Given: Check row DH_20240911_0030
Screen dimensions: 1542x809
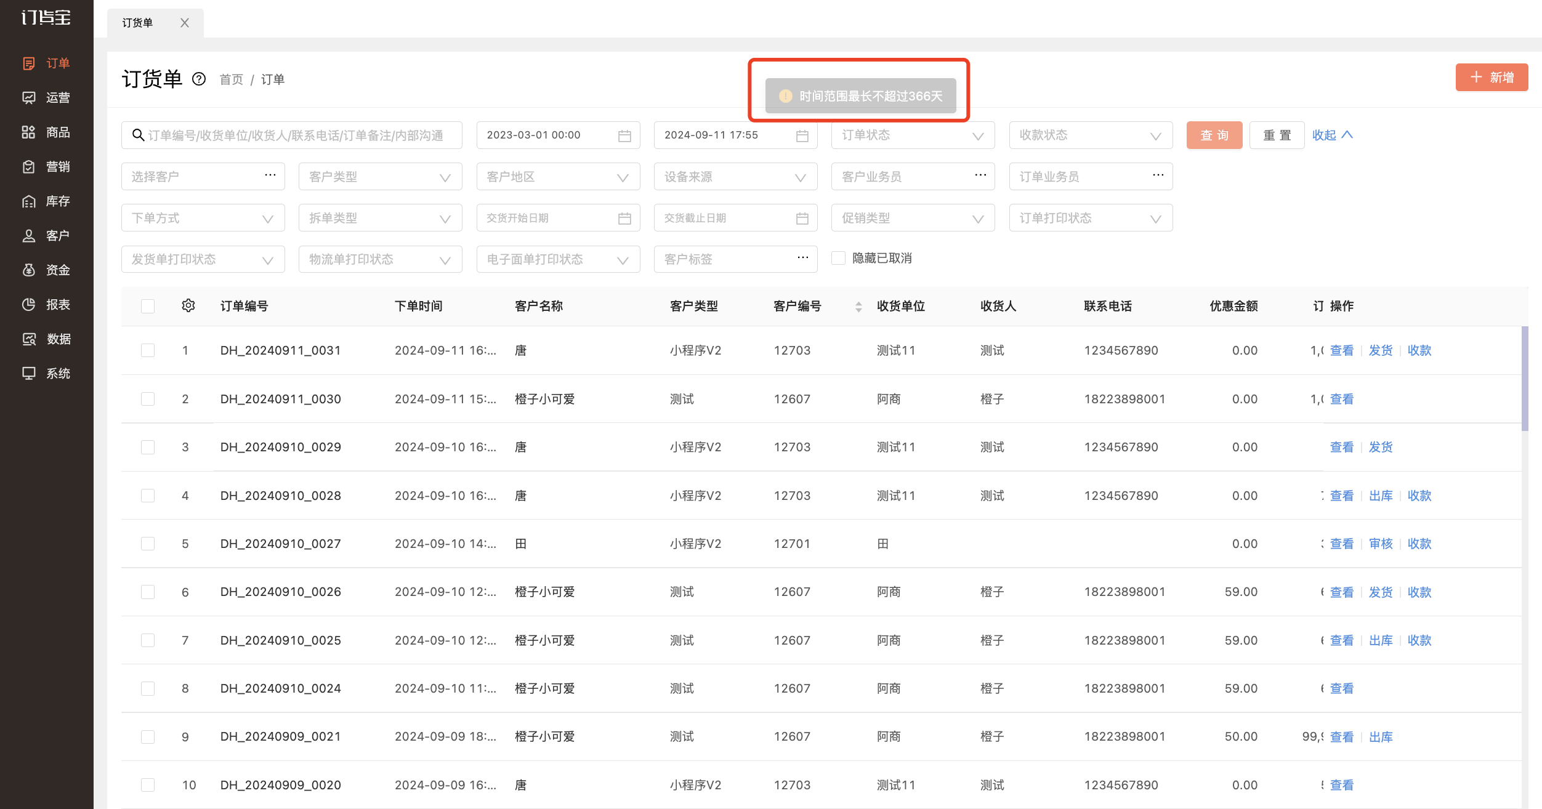Looking at the screenshot, I should pos(148,399).
